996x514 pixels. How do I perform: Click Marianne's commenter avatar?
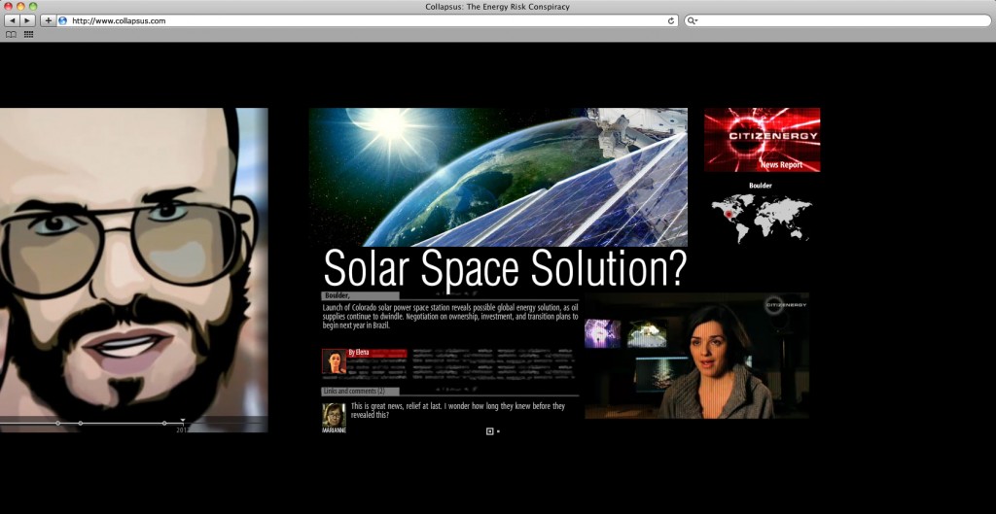(x=334, y=414)
